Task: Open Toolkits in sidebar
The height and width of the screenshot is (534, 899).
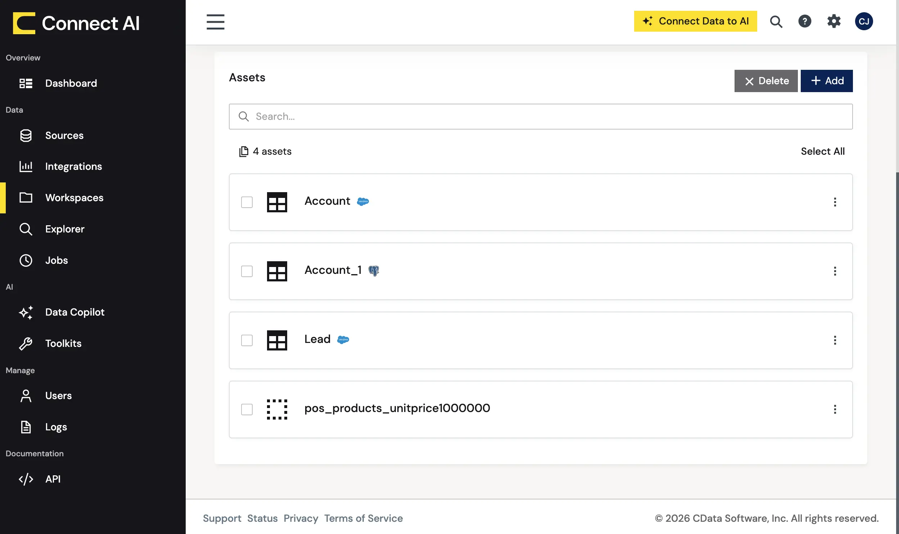Action: 93,344
